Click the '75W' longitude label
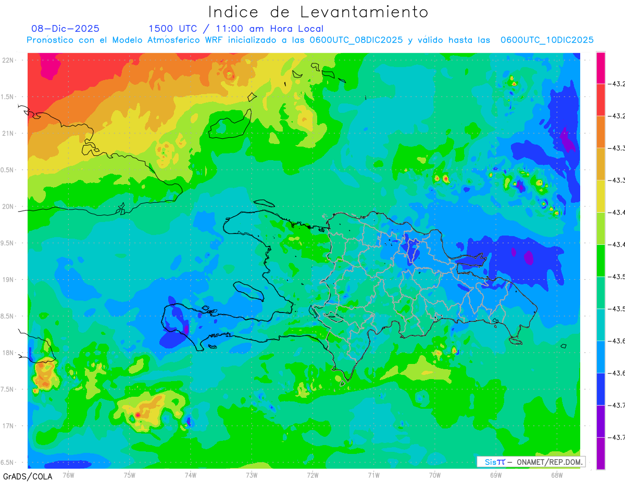This screenshot has width=625, height=482. click(129, 475)
